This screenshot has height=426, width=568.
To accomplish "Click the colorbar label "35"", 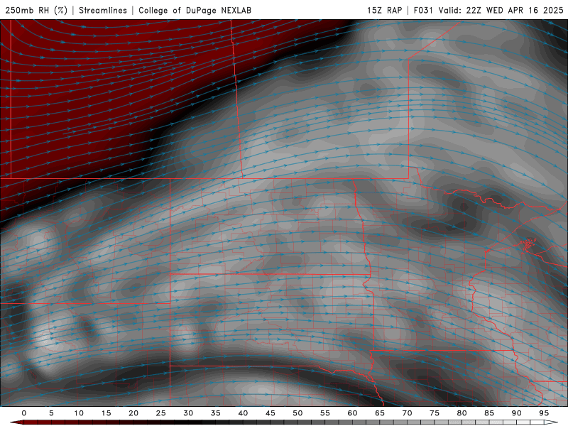I will click(216, 413).
